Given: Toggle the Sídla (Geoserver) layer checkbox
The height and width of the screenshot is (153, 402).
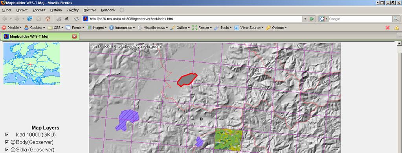Looking at the screenshot, I should (7, 149).
